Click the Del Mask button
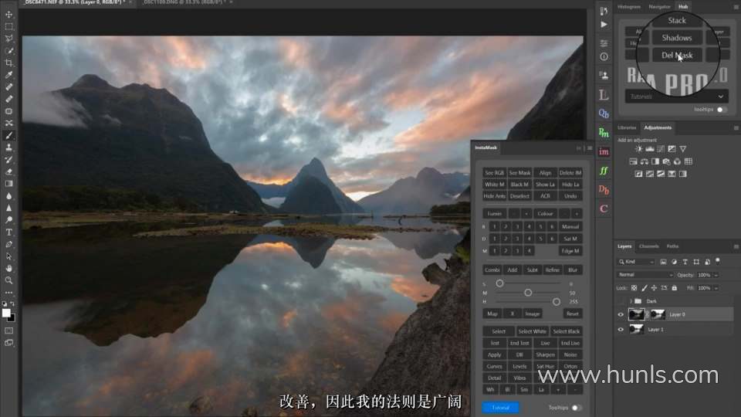This screenshot has width=741, height=417. click(677, 56)
